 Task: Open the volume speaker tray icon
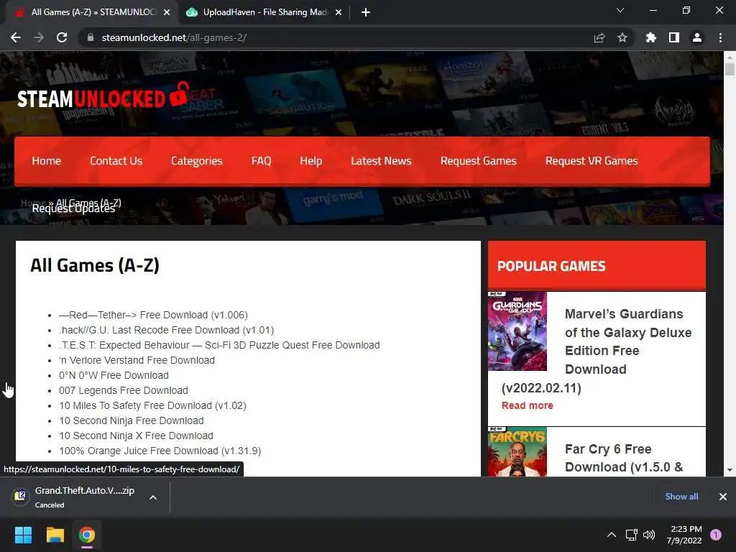click(649, 535)
